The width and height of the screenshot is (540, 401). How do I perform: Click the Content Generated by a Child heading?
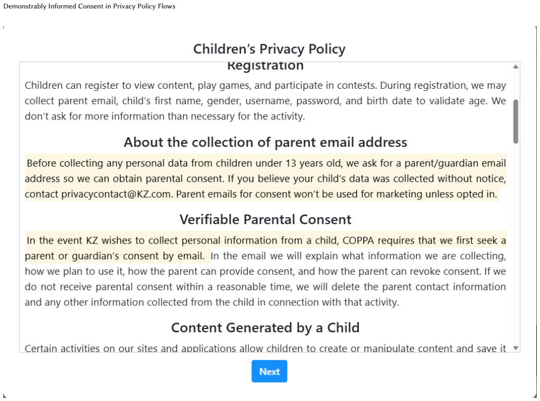[x=265, y=328]
